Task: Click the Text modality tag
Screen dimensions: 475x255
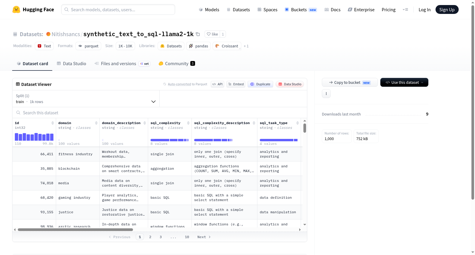Action: (44, 46)
